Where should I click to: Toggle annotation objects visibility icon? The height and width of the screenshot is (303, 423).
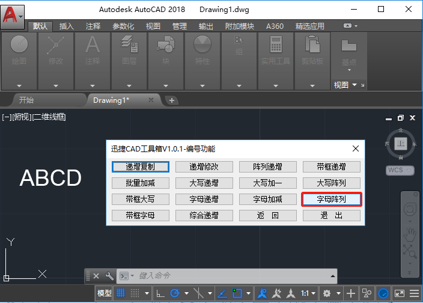point(262,293)
